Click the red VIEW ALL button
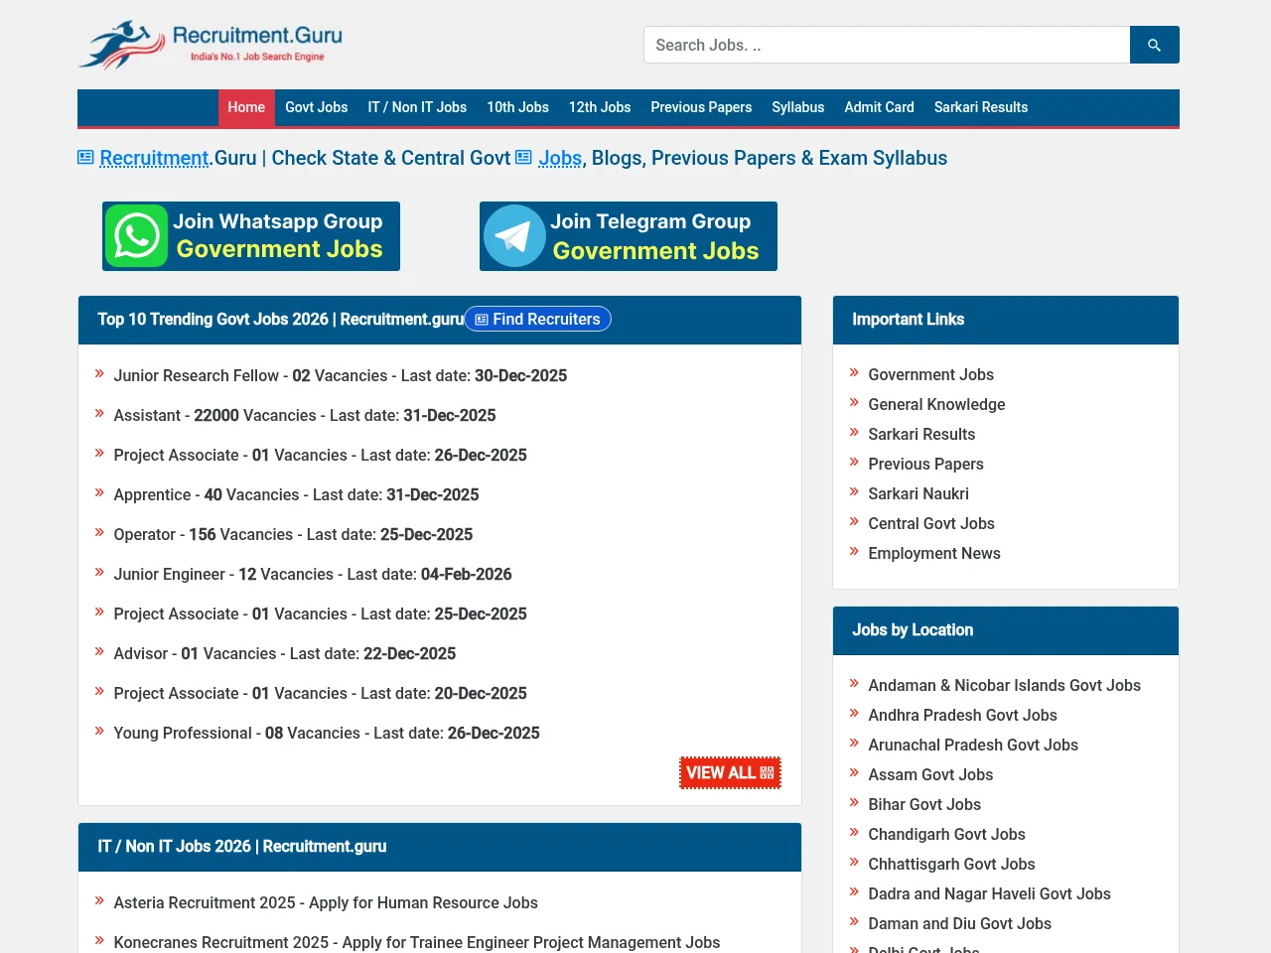This screenshot has width=1271, height=953. 730,772
